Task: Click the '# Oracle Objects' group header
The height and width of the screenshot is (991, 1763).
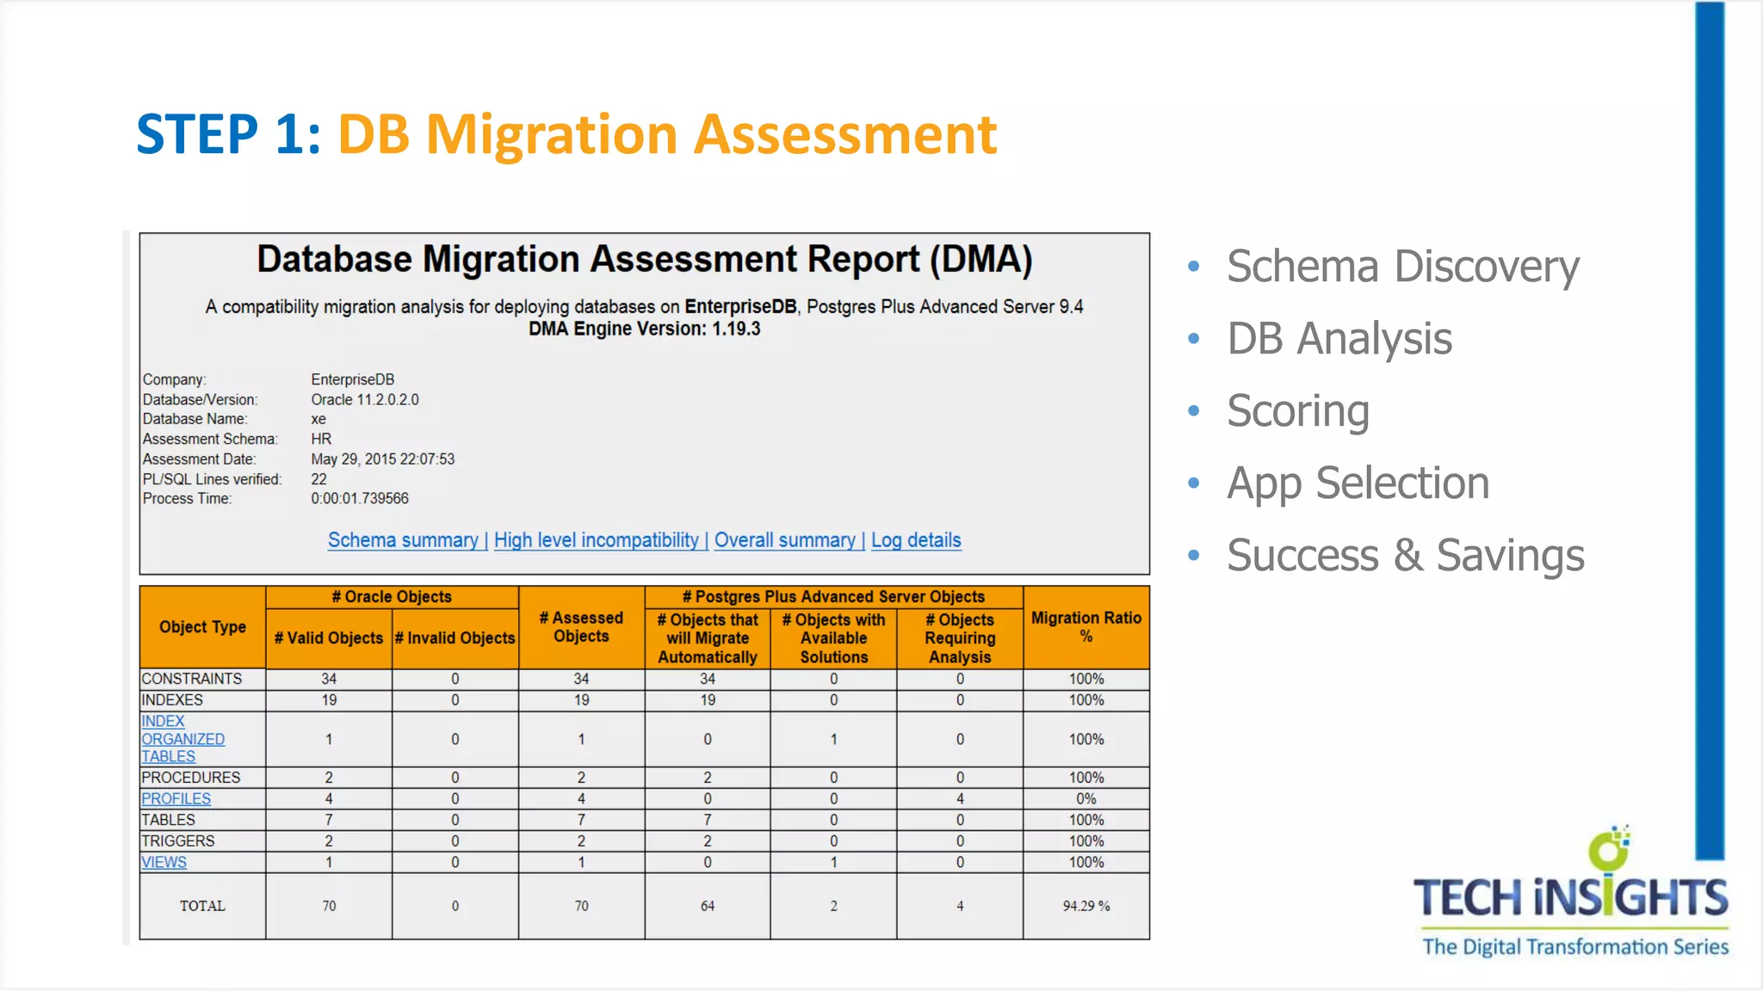Action: tap(392, 597)
